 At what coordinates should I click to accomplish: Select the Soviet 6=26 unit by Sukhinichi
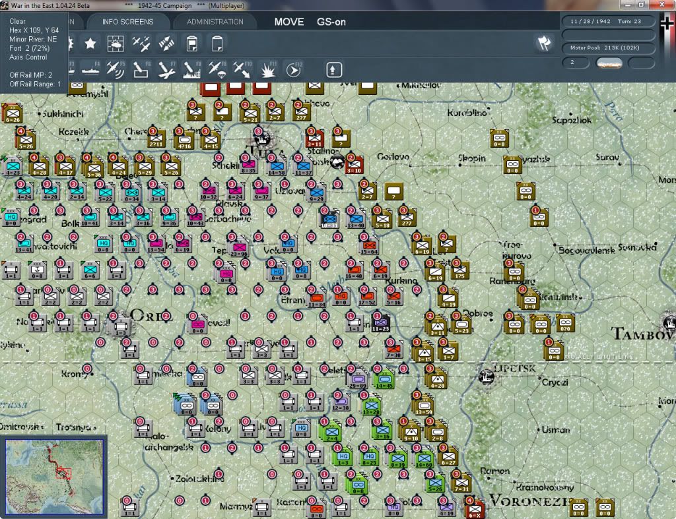click(13, 113)
